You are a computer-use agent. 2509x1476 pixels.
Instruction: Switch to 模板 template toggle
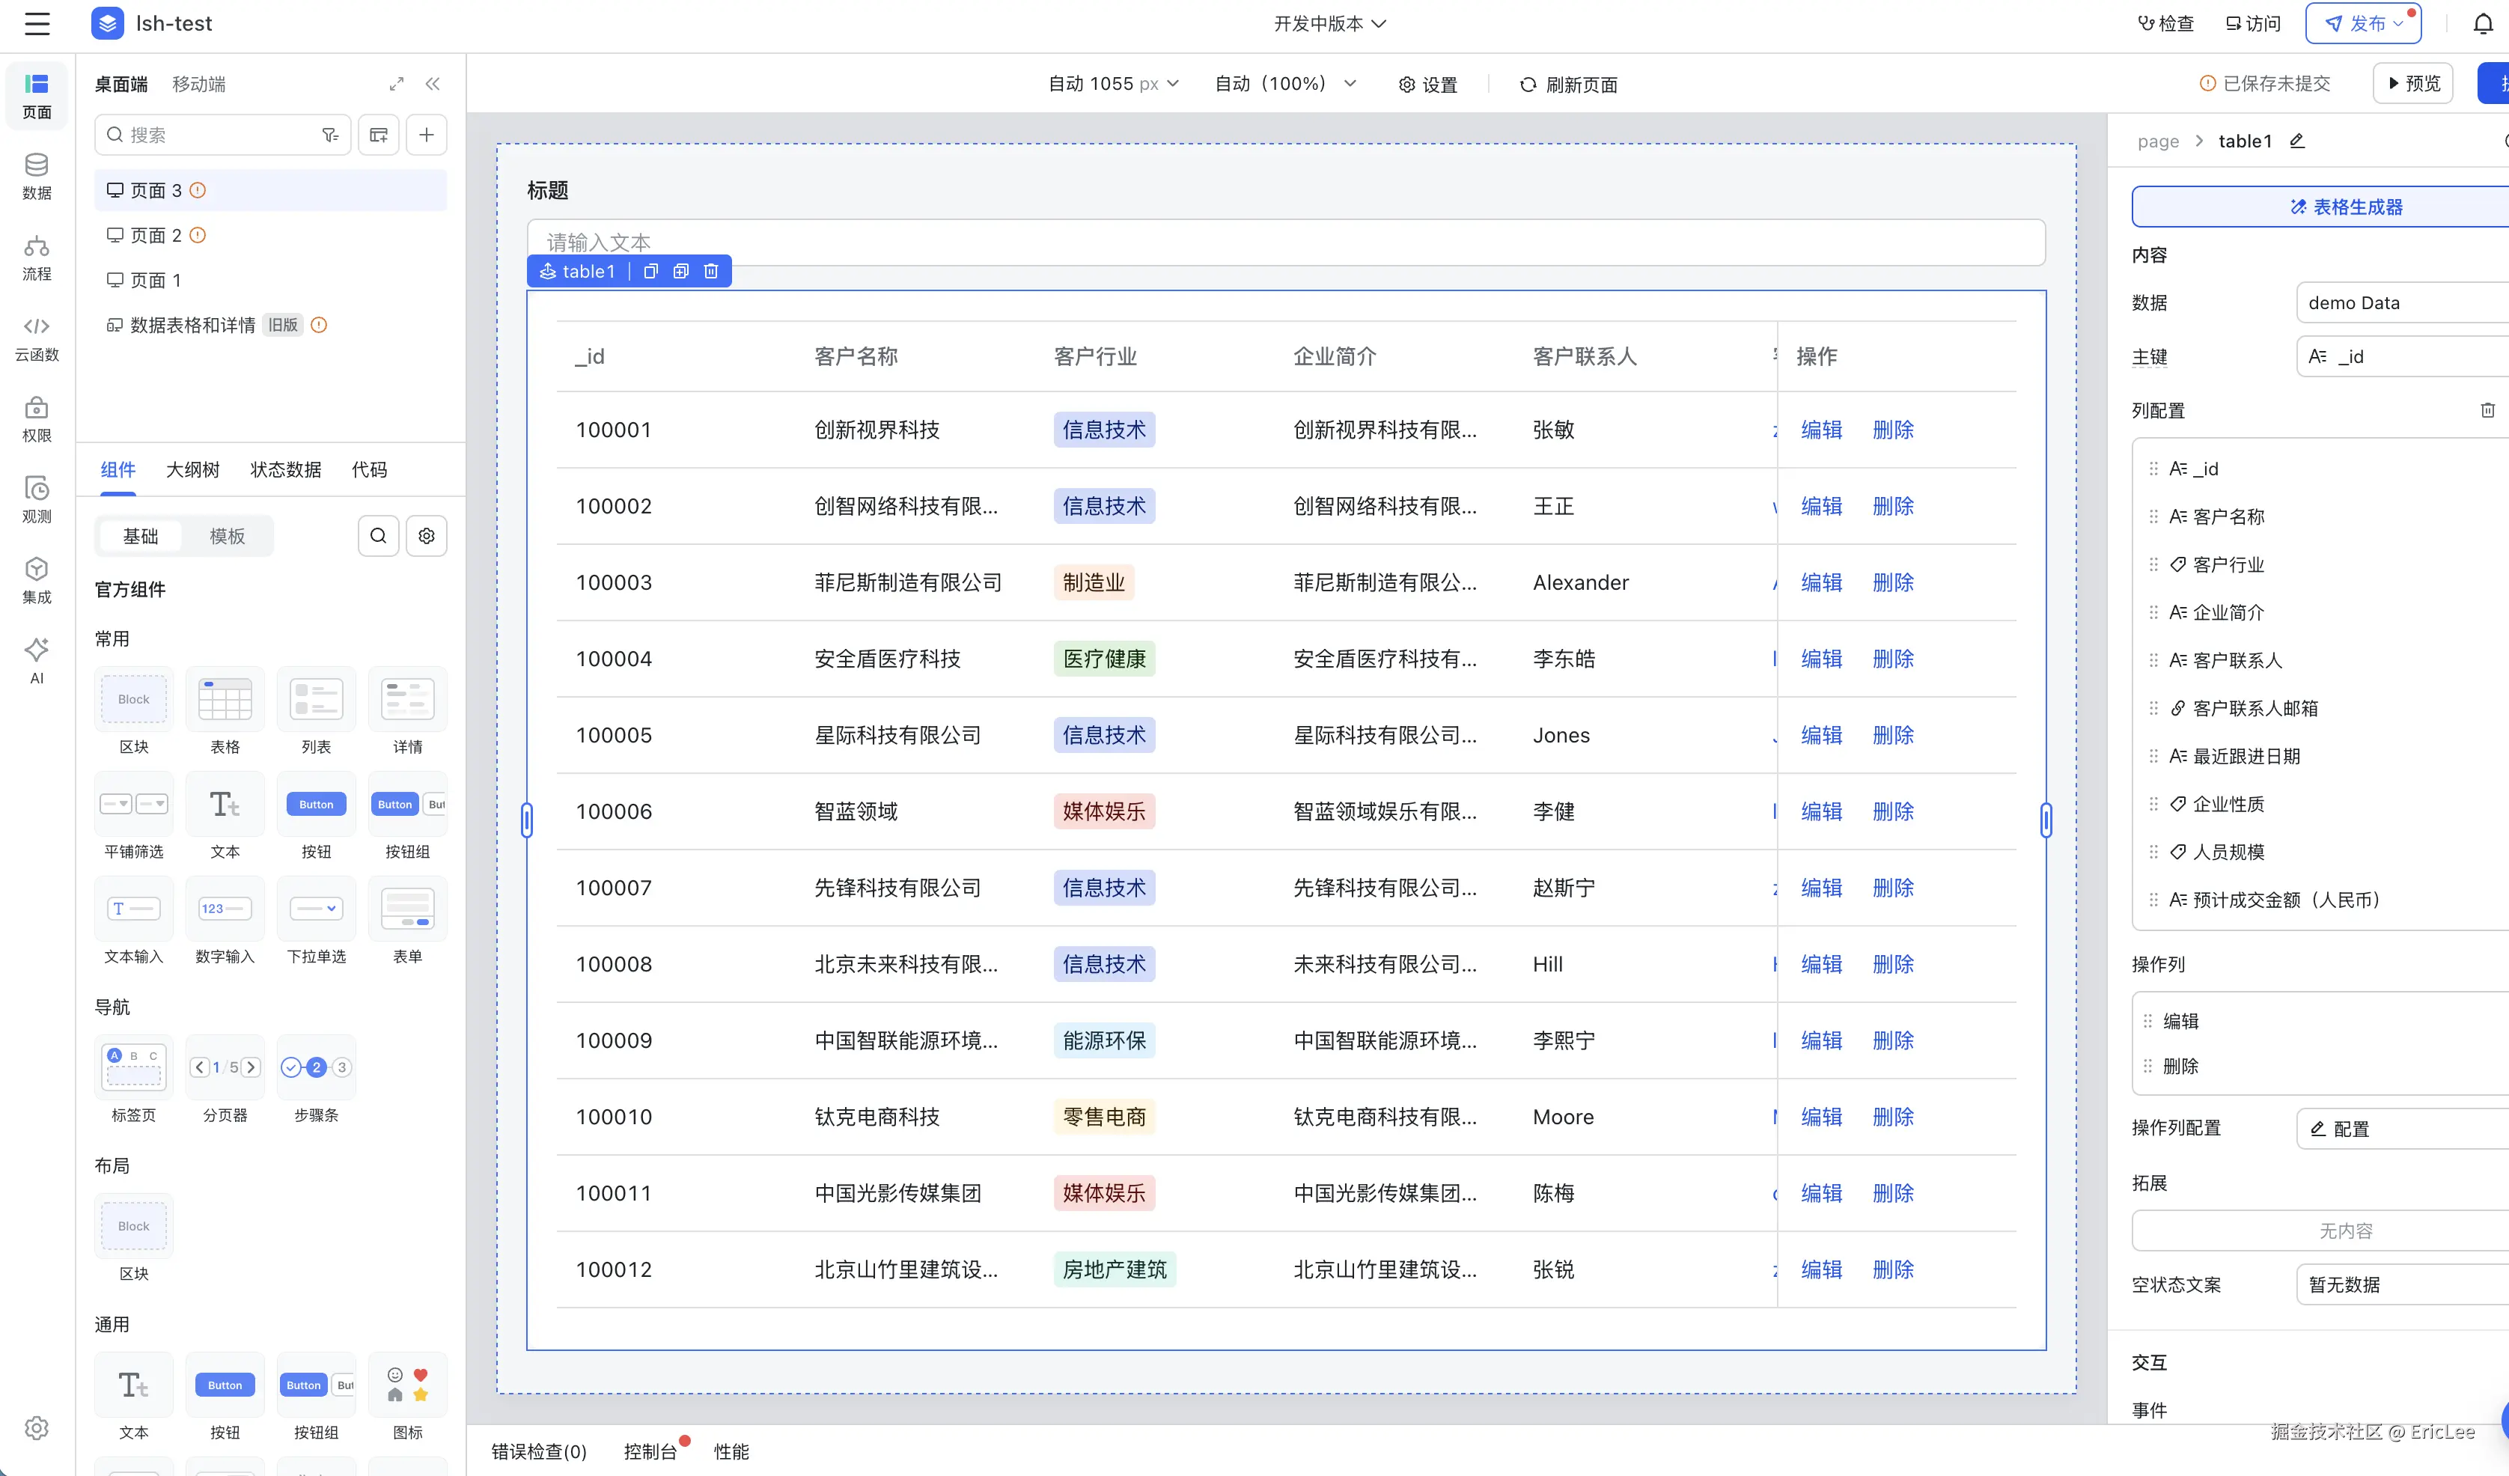[x=227, y=537]
